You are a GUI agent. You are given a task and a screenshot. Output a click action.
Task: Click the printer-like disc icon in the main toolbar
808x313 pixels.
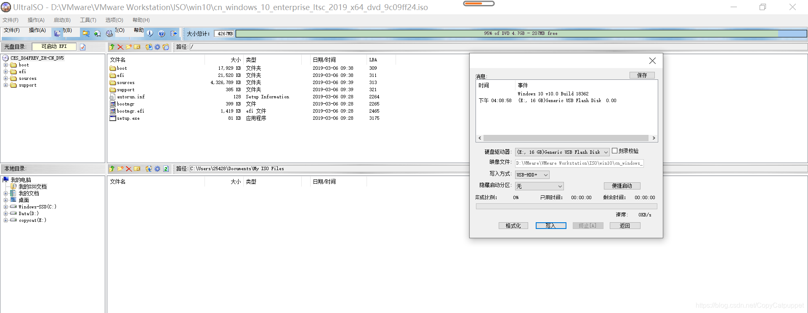pos(109,33)
